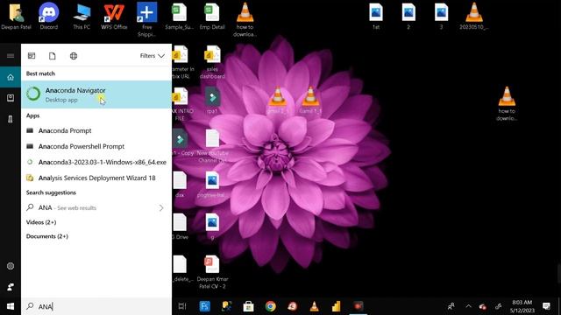The height and width of the screenshot is (315, 561).
Task: Filter search by Apps icon
Action: pyautogui.click(x=32, y=56)
